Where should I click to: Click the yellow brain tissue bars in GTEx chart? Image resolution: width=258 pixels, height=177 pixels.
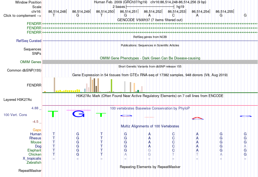point(68,91)
